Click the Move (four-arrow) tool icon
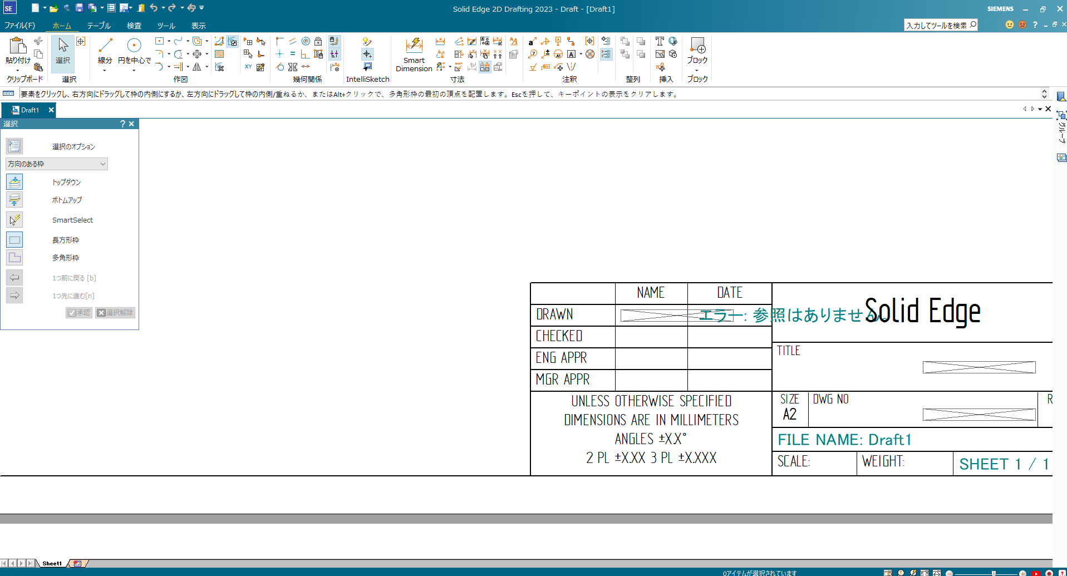The image size is (1067, 576). point(197,54)
